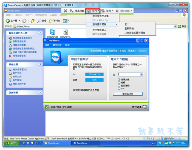Viewport: 192px width, 150px height.
Task: Click the Up folder icon in Explorer toolbar
Action: (33, 21)
